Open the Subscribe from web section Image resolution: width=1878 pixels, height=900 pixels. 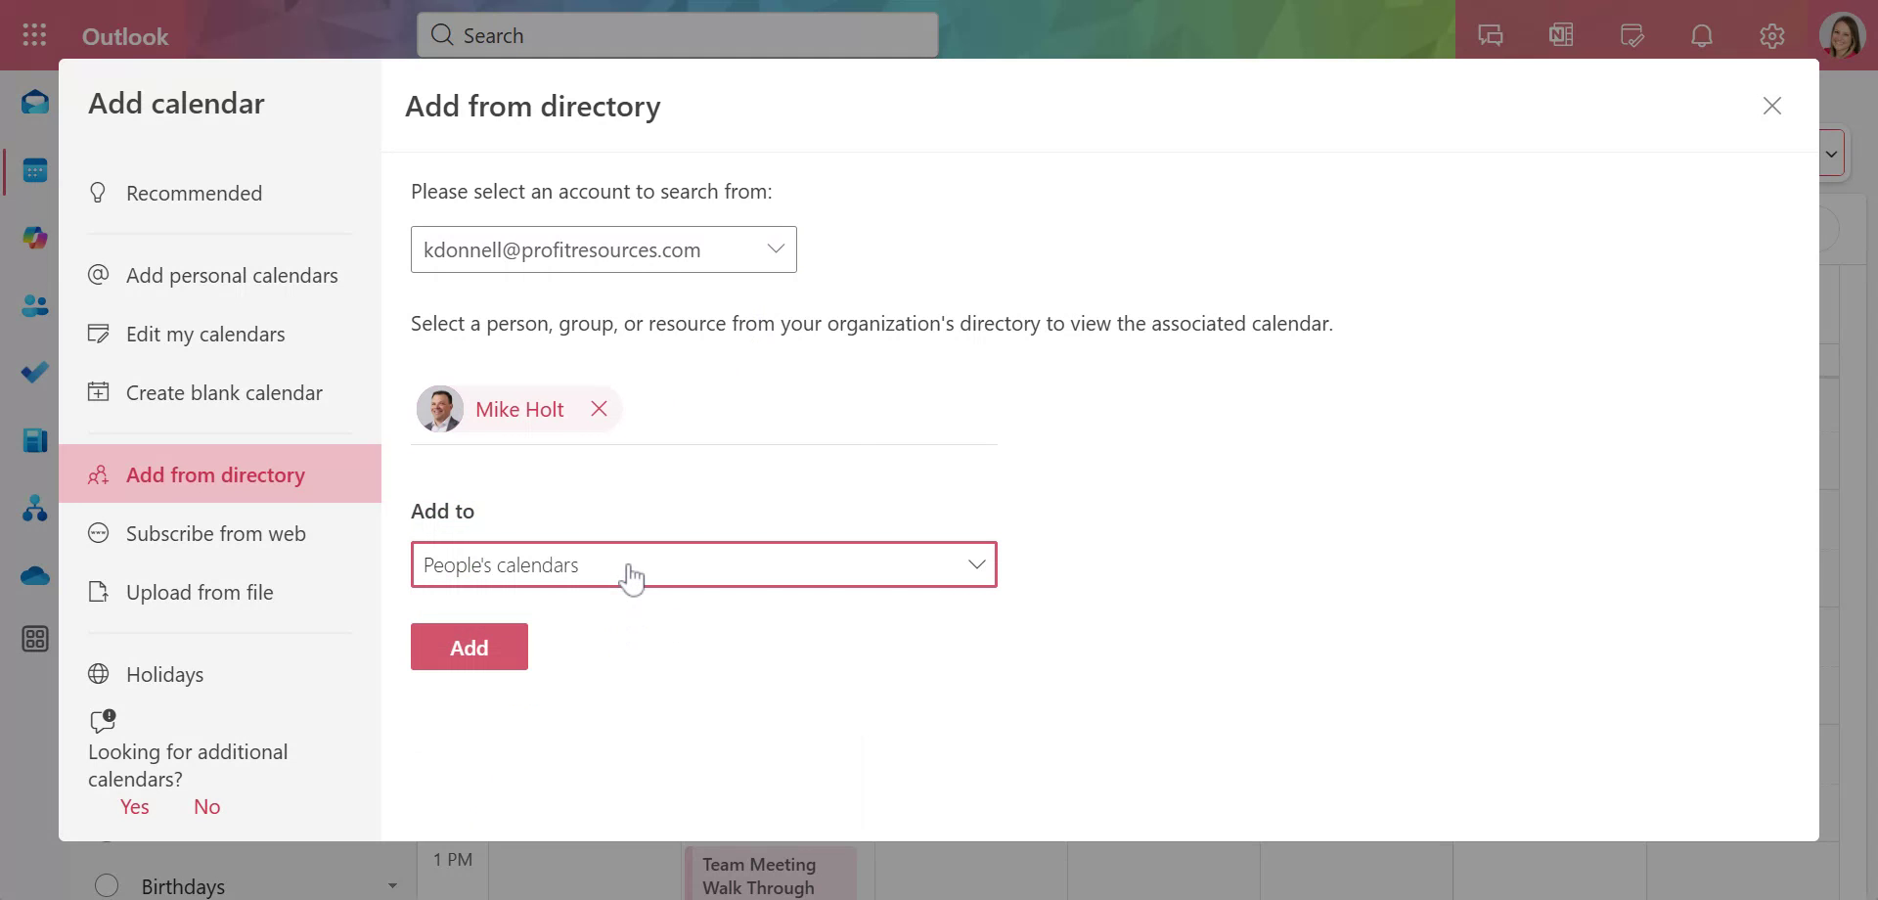tap(216, 533)
